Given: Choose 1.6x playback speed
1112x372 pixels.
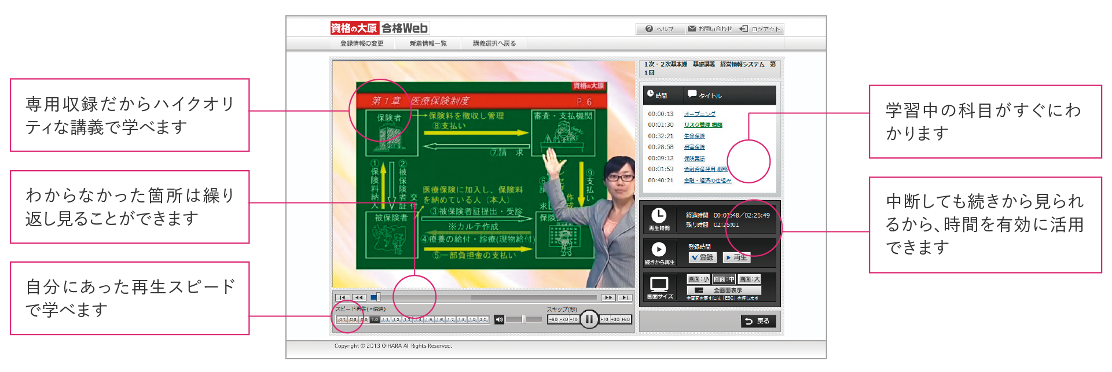Looking at the screenshot, I should click(x=440, y=319).
